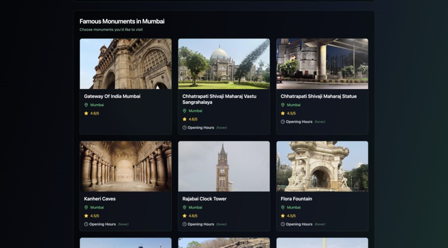Click the 'Choose monuments you'd like to visit' subtitle

111,29
